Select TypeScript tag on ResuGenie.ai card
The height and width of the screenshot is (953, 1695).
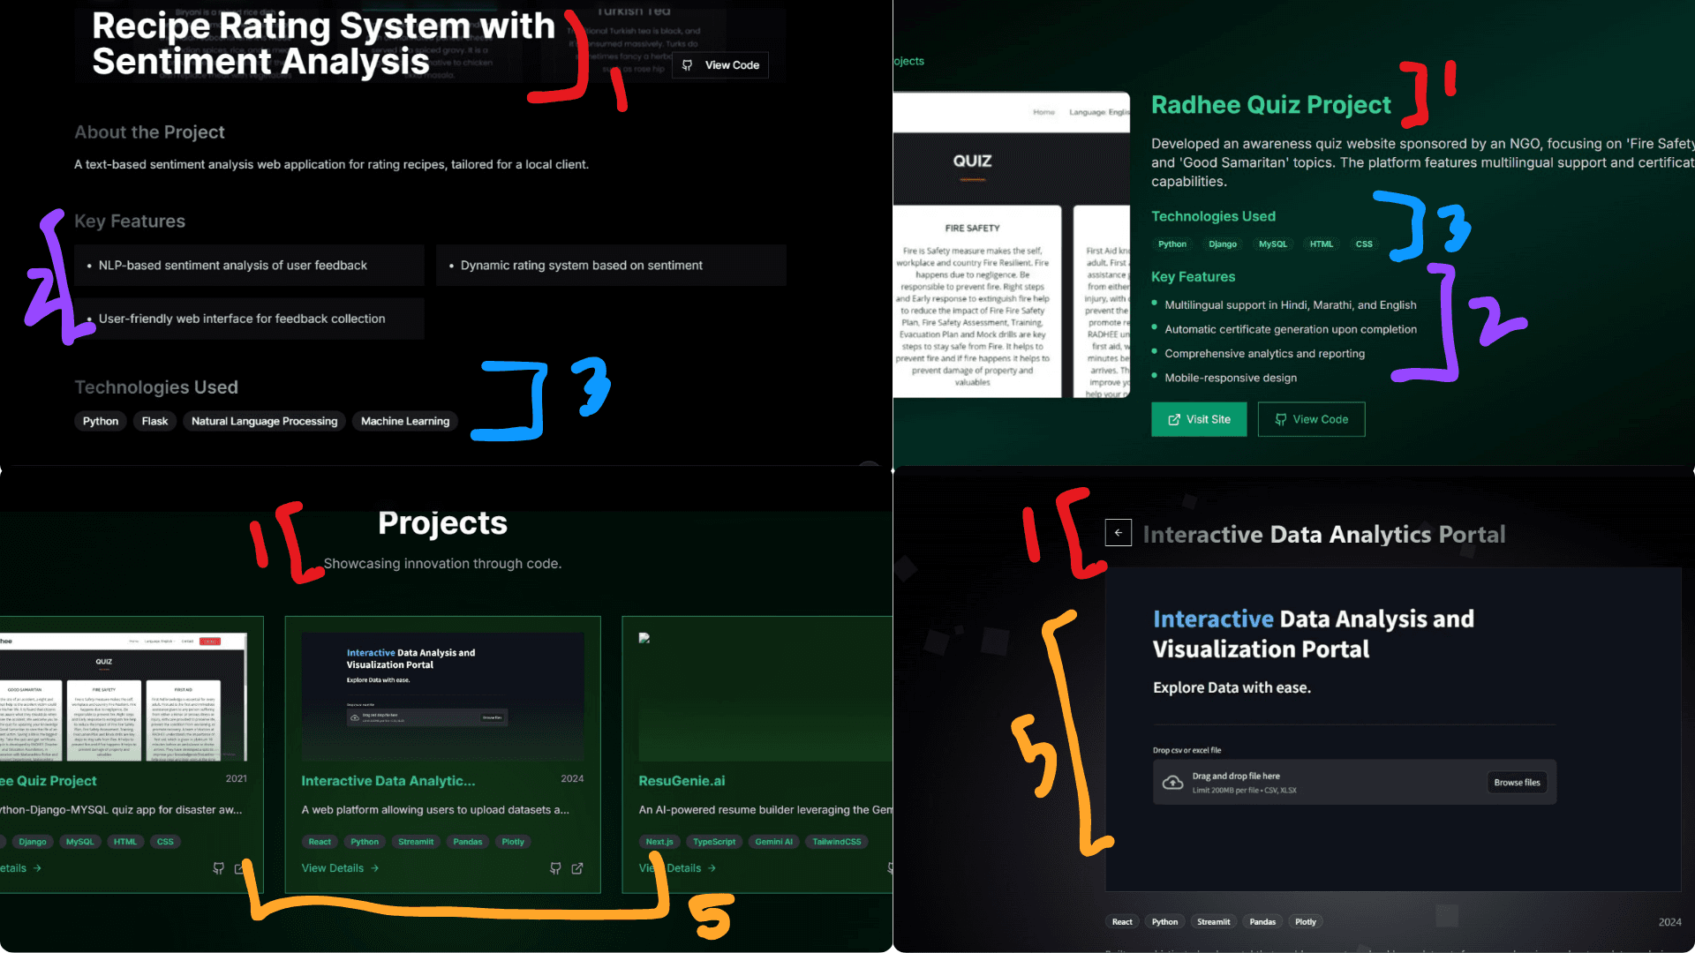[x=714, y=842]
